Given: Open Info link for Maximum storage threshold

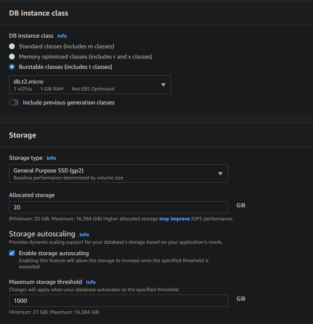Looking at the screenshot, I should [91, 282].
